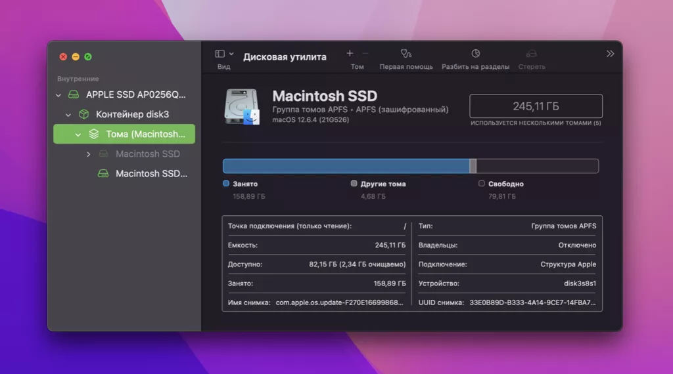Click the Вид toolbar label
This screenshot has height=374, width=673.
[223, 67]
